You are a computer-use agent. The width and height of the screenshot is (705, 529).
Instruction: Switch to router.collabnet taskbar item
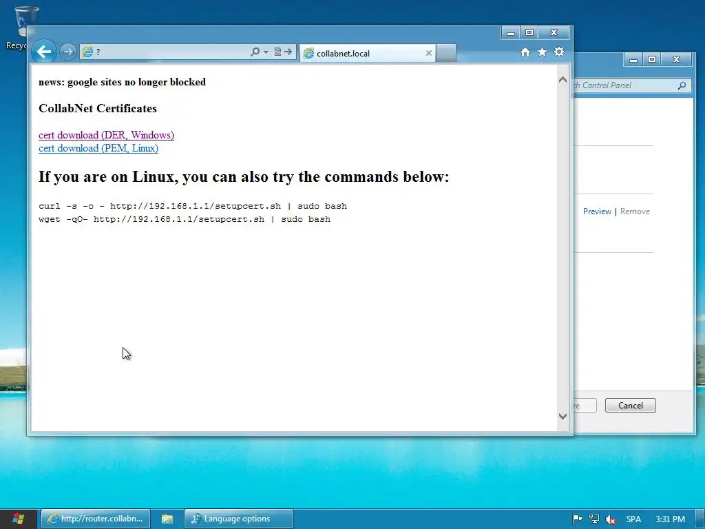click(x=95, y=519)
